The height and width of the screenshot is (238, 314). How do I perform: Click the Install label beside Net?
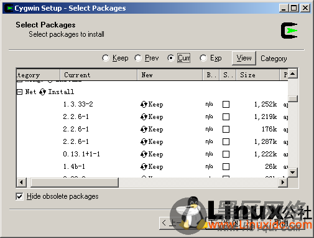[x=61, y=92]
